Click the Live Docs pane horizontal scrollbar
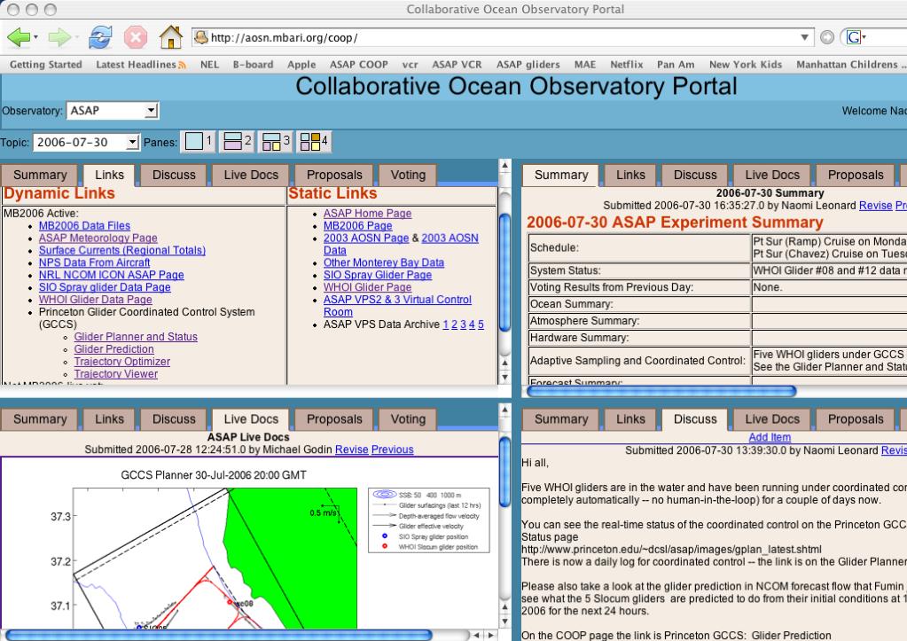907x641 pixels. (219, 635)
